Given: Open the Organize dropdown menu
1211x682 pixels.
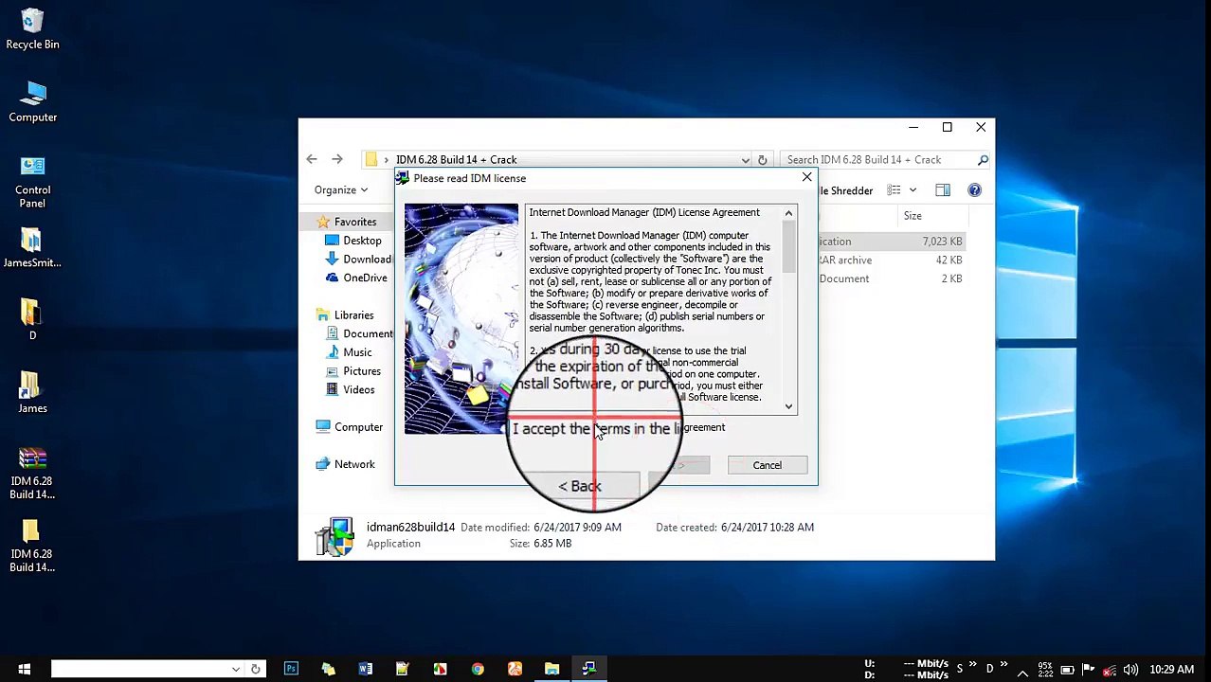Looking at the screenshot, I should point(341,190).
